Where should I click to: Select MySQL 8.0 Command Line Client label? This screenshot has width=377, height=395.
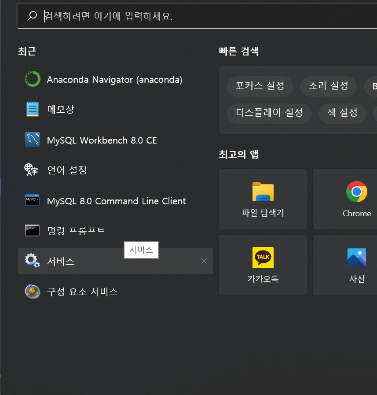point(116,201)
